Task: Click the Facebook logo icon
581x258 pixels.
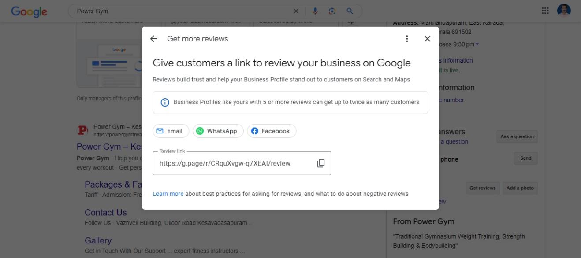Action: (255, 131)
